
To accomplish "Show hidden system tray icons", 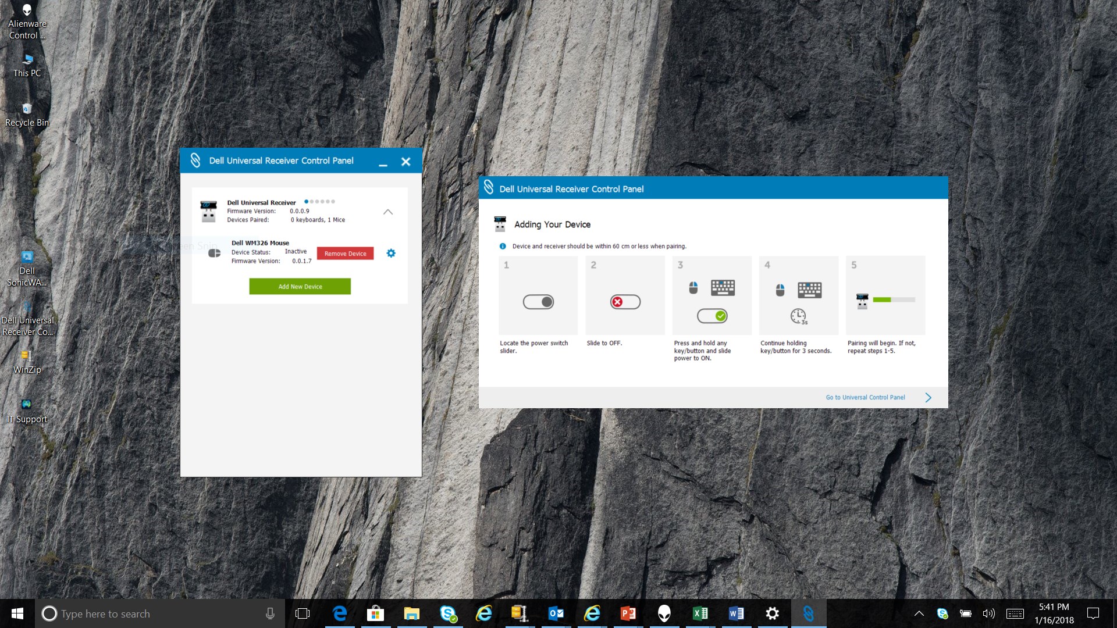I will click(919, 613).
